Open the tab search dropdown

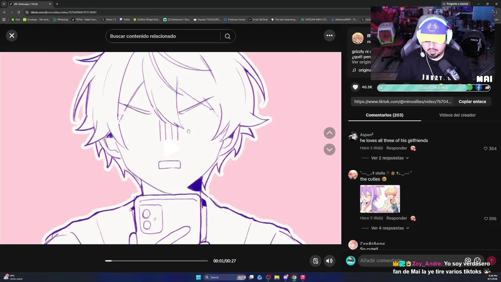(x=4, y=4)
